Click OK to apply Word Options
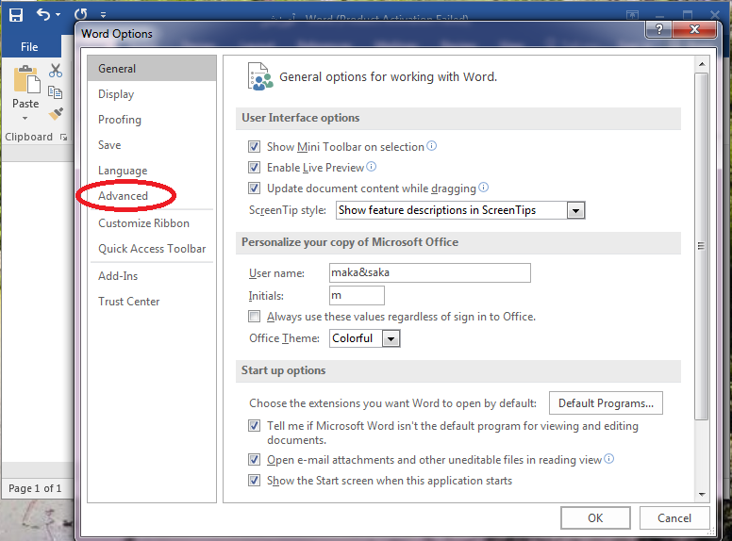Screen dimensions: 732x541 tap(595, 518)
